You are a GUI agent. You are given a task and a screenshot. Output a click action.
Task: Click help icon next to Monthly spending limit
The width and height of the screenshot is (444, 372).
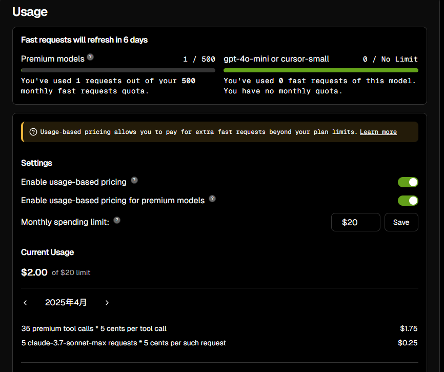[117, 220]
